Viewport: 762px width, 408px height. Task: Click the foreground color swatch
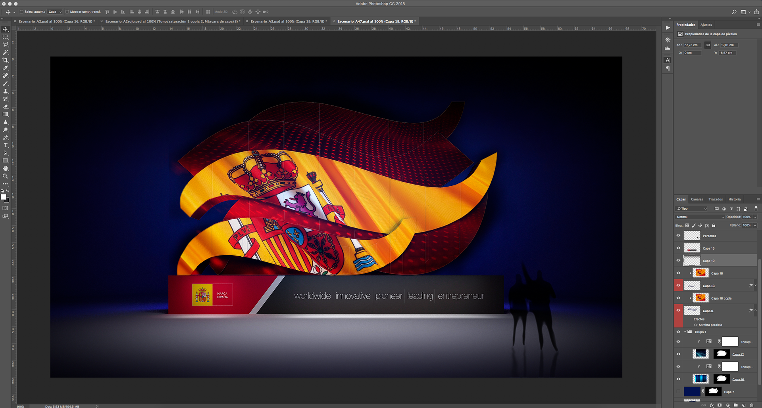pos(4,197)
